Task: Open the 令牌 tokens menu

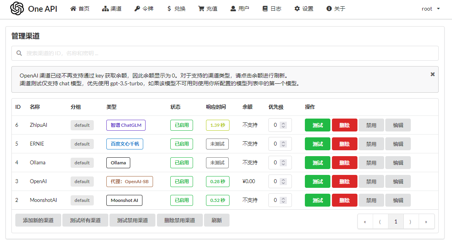Action: pos(144,9)
